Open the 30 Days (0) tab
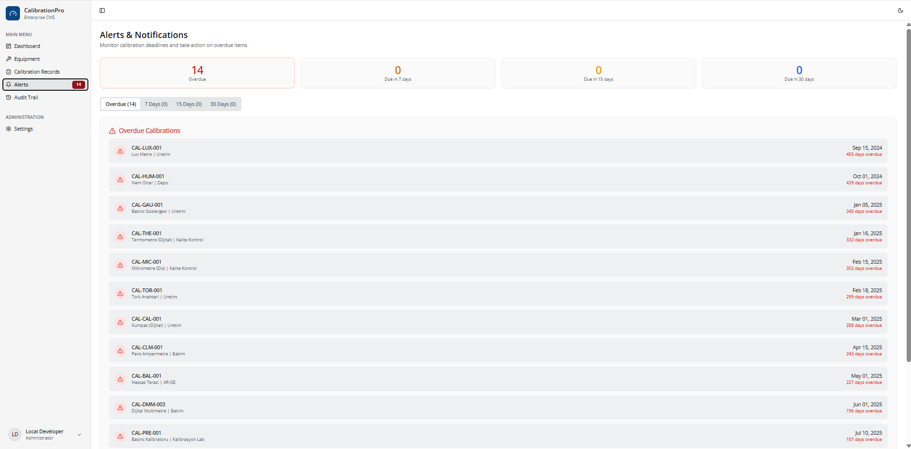The height and width of the screenshot is (449, 911). click(x=223, y=104)
